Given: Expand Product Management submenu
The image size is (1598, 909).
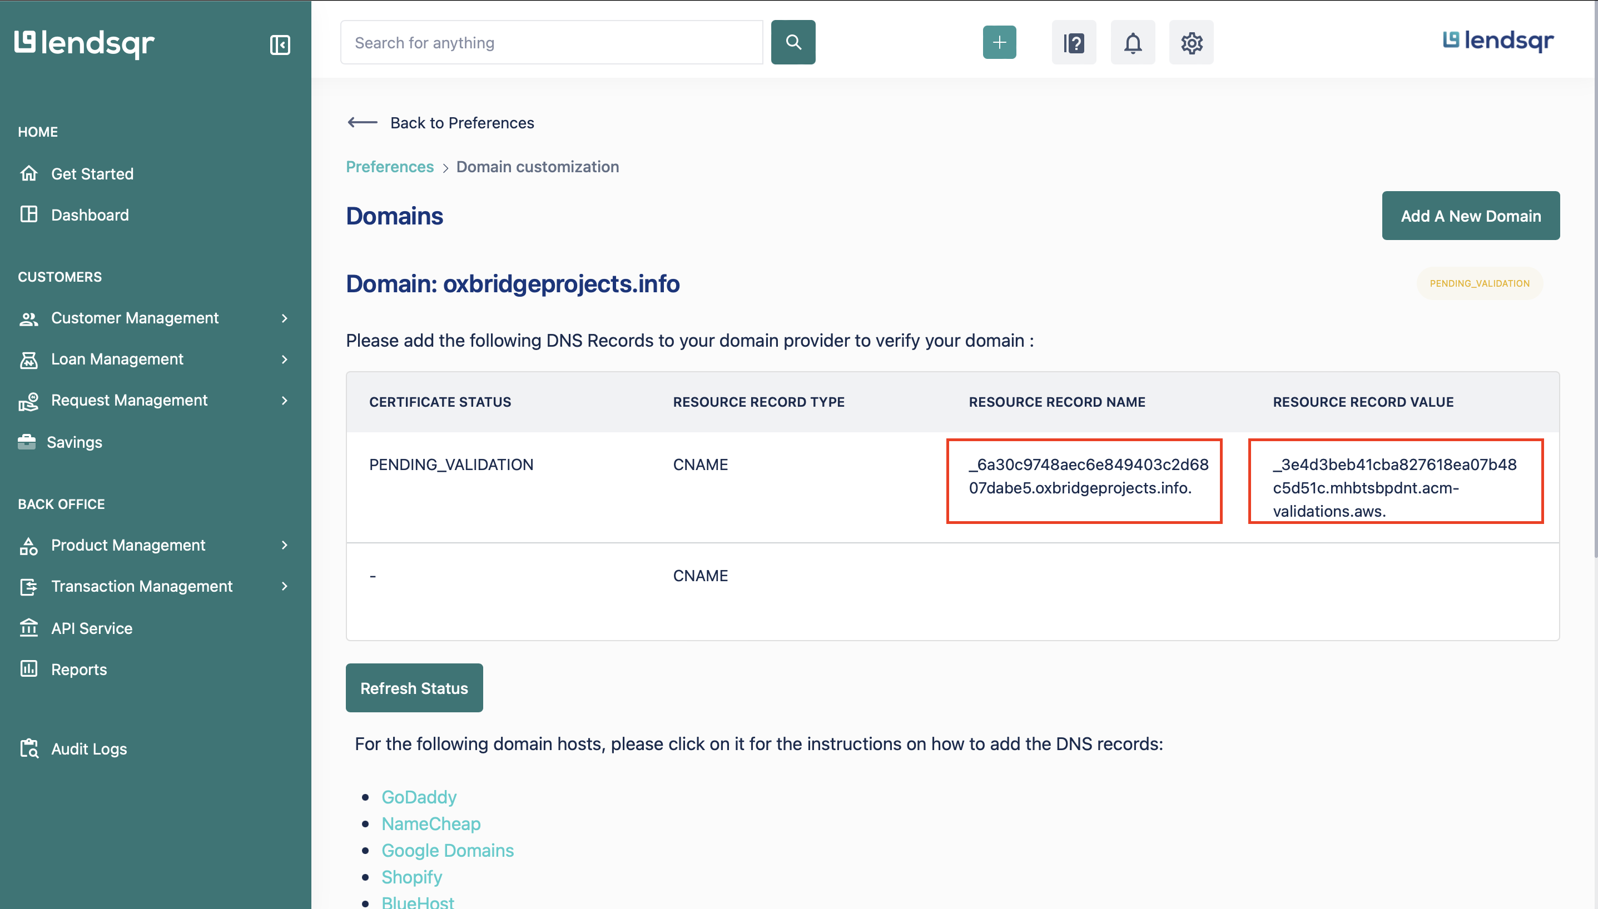Looking at the screenshot, I should click(284, 545).
